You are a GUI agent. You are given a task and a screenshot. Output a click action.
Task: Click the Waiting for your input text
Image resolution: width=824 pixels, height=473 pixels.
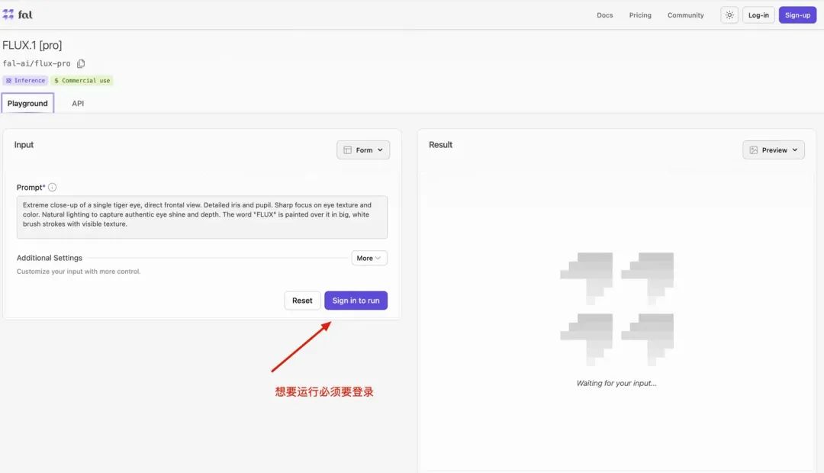point(616,383)
